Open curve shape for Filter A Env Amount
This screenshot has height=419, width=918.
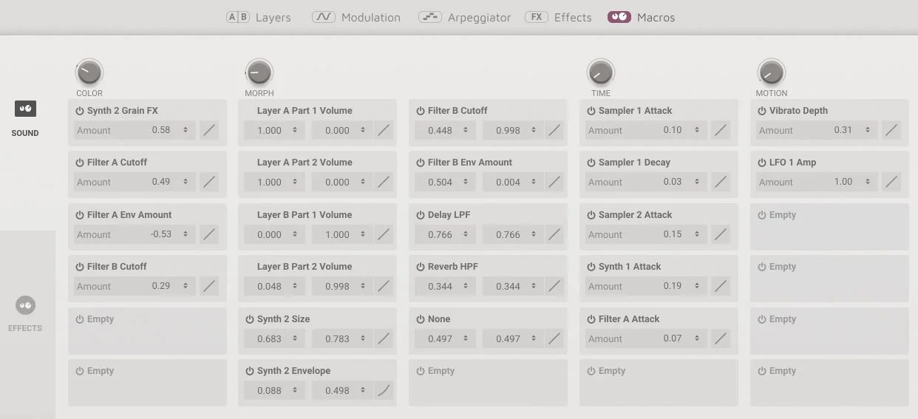click(209, 234)
